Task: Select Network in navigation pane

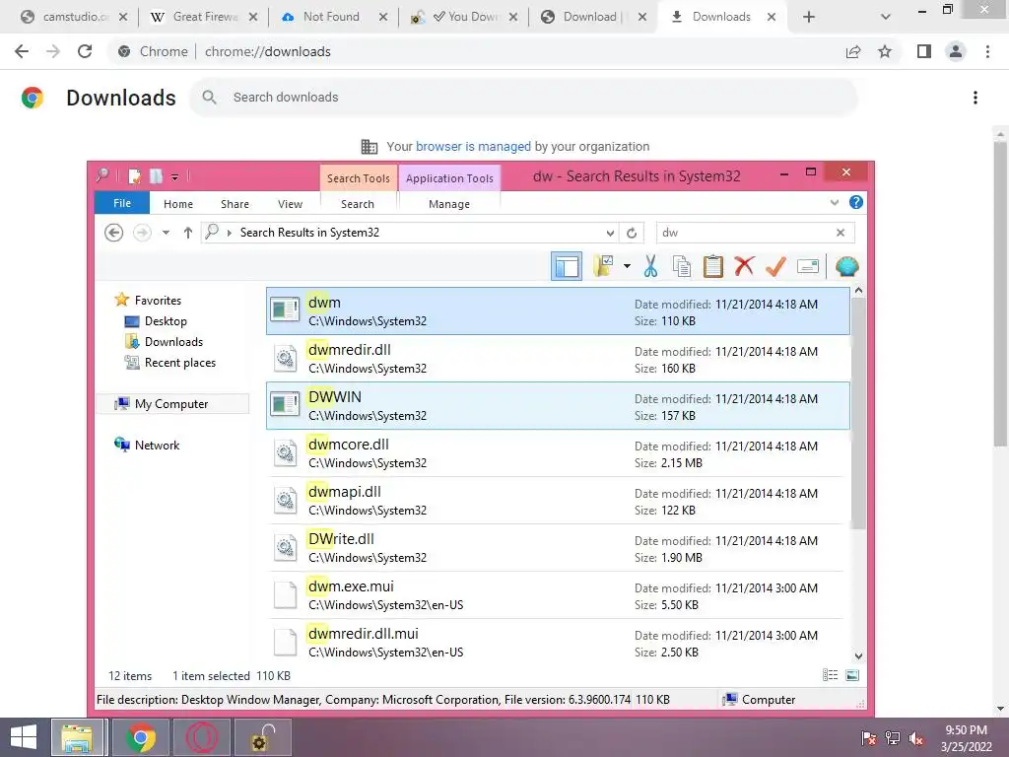Action: point(157,445)
